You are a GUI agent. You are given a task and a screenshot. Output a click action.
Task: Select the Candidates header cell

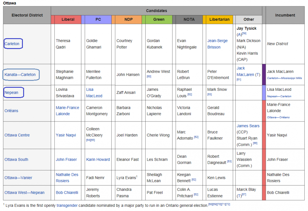pos(156,11)
